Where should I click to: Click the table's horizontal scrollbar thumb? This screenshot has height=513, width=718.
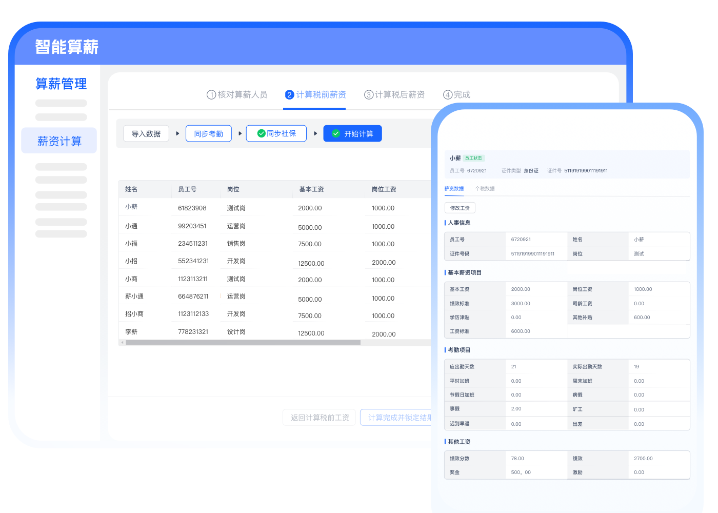[243, 342]
